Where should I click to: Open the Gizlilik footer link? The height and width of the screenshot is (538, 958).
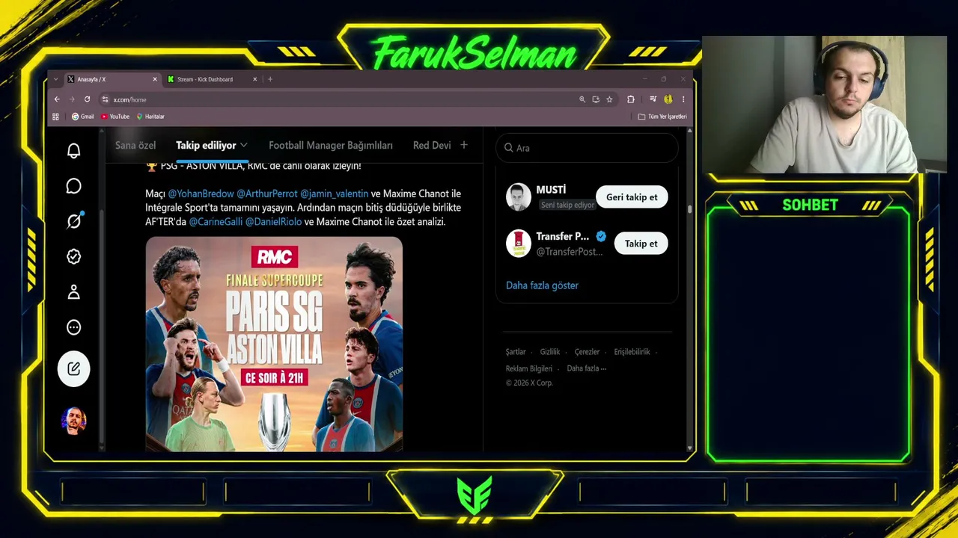point(550,352)
